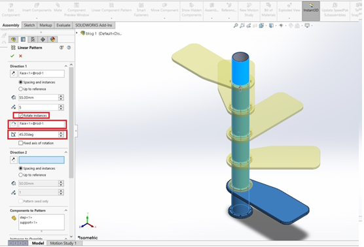The width and height of the screenshot is (364, 247).
Task: Click the 45.00deg angle input field
Action: coord(39,135)
